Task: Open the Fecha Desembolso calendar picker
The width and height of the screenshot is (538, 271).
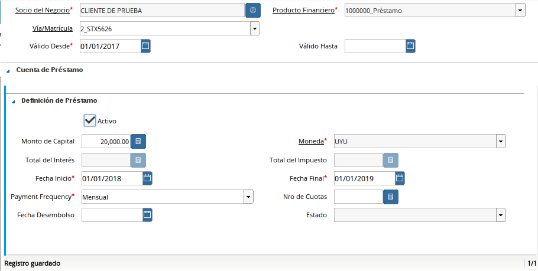Action: click(147, 215)
